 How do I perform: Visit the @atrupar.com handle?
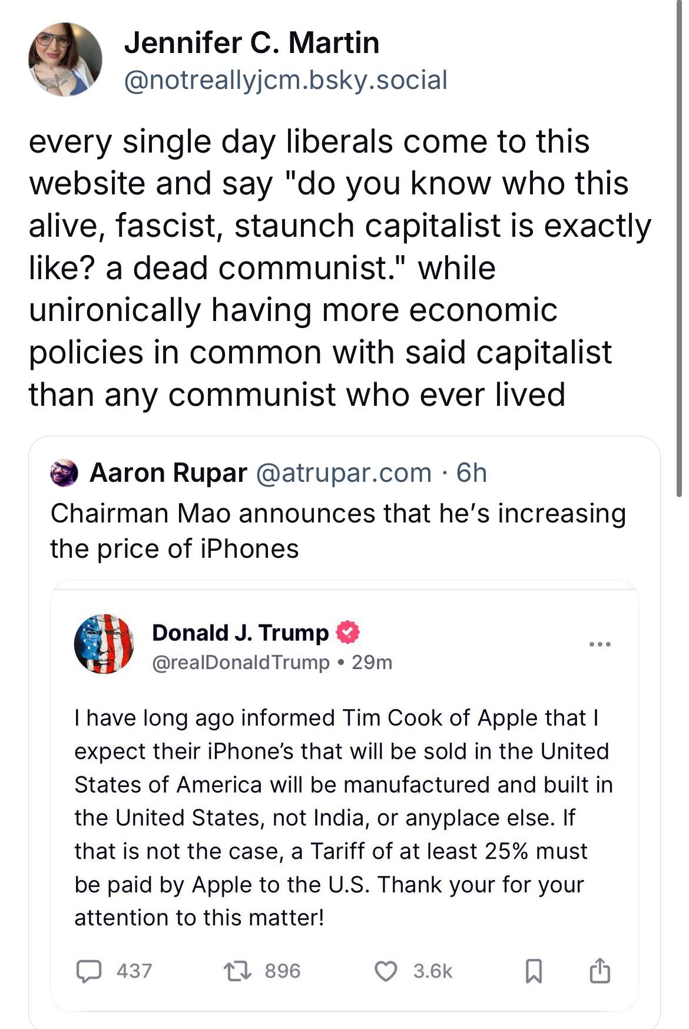tap(343, 473)
